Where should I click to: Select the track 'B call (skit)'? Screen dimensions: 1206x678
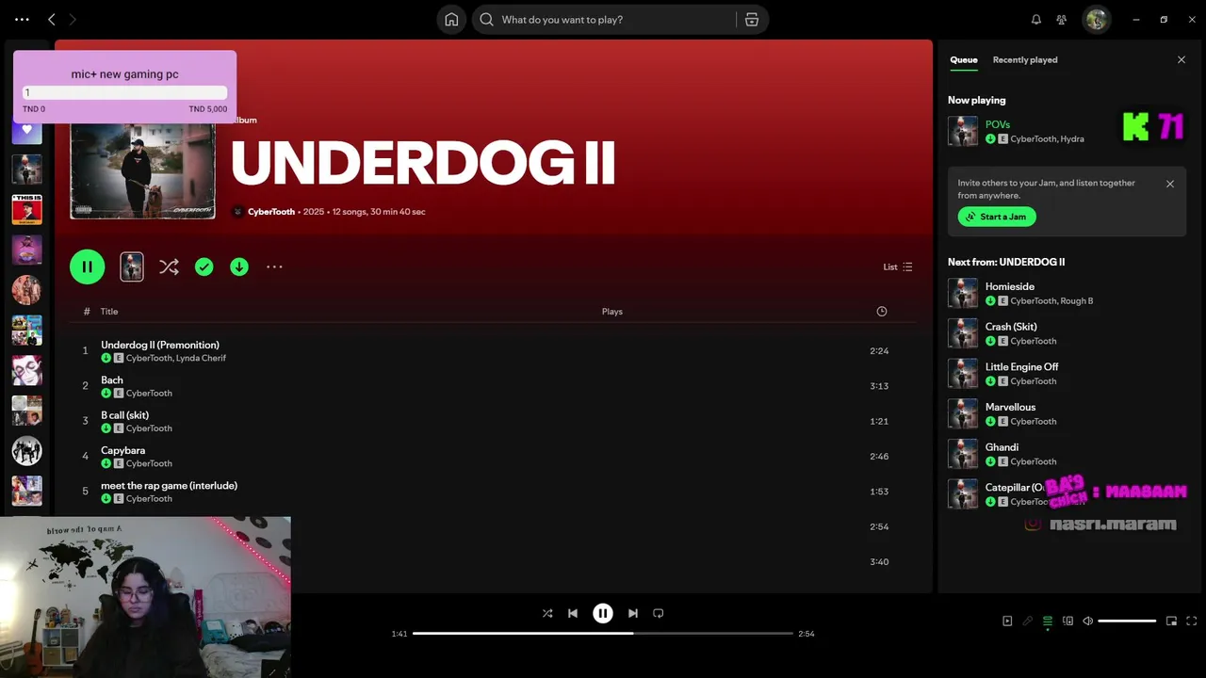coord(124,415)
